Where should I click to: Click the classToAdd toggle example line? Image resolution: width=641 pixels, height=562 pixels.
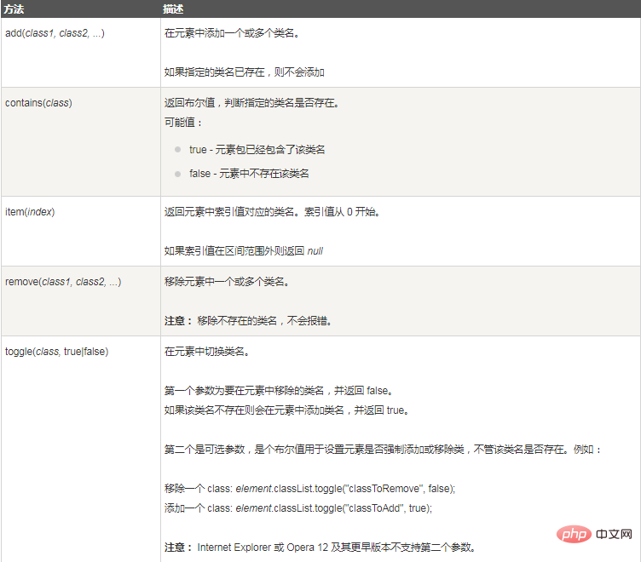tap(298, 508)
